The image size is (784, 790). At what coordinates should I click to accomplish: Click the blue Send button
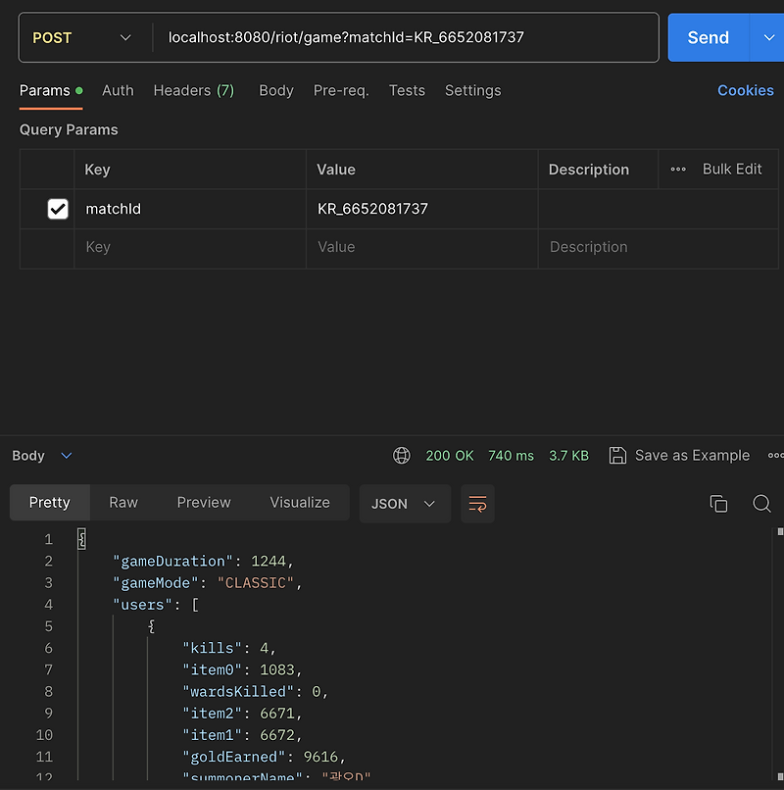pos(708,38)
